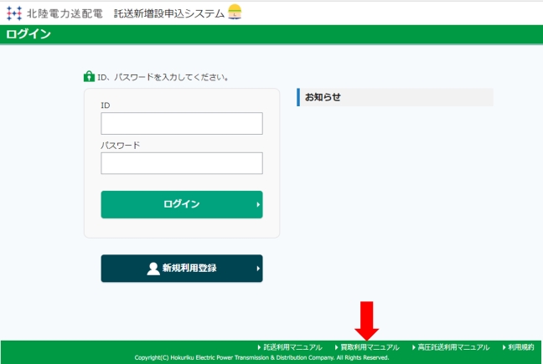Click the triangle marker before 利用規約

(504, 346)
